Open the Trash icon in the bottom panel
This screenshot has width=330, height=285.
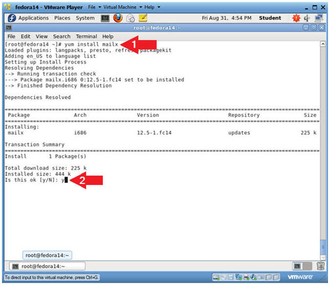(x=321, y=266)
